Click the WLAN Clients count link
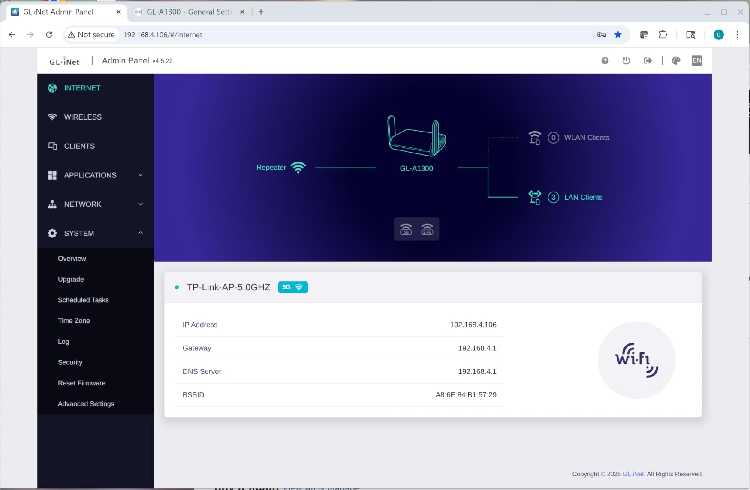The image size is (750, 490). (553, 138)
